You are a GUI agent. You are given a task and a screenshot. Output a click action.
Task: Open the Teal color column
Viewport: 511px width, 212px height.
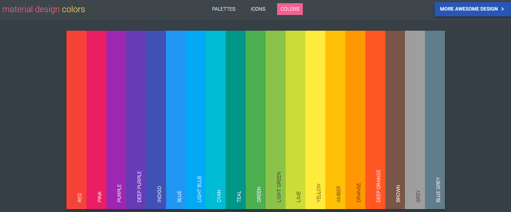tap(236, 120)
